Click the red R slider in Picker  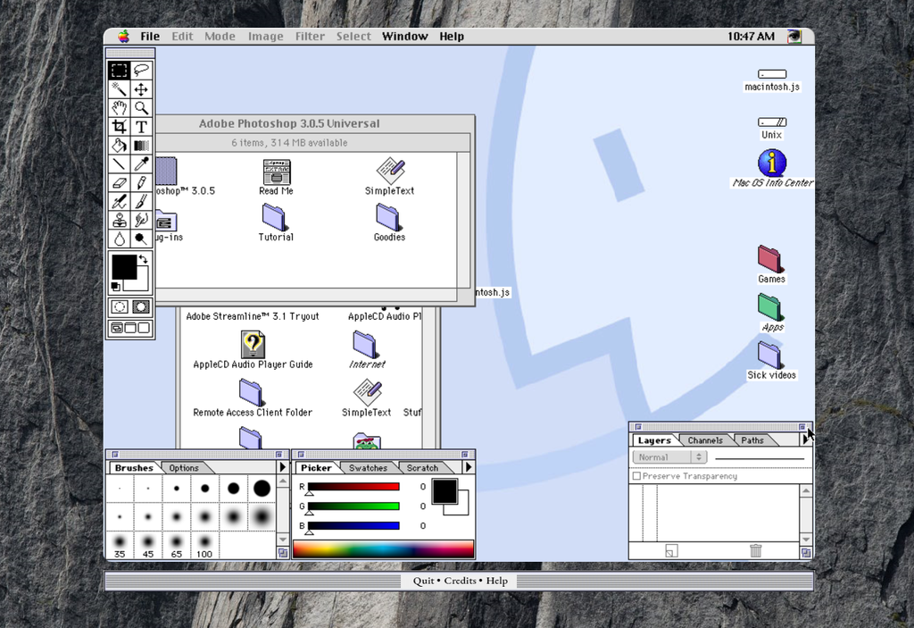click(353, 487)
